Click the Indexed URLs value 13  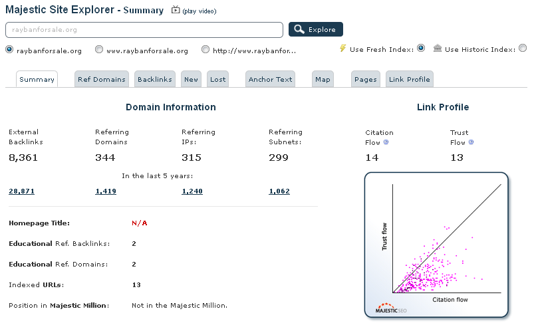(x=136, y=284)
